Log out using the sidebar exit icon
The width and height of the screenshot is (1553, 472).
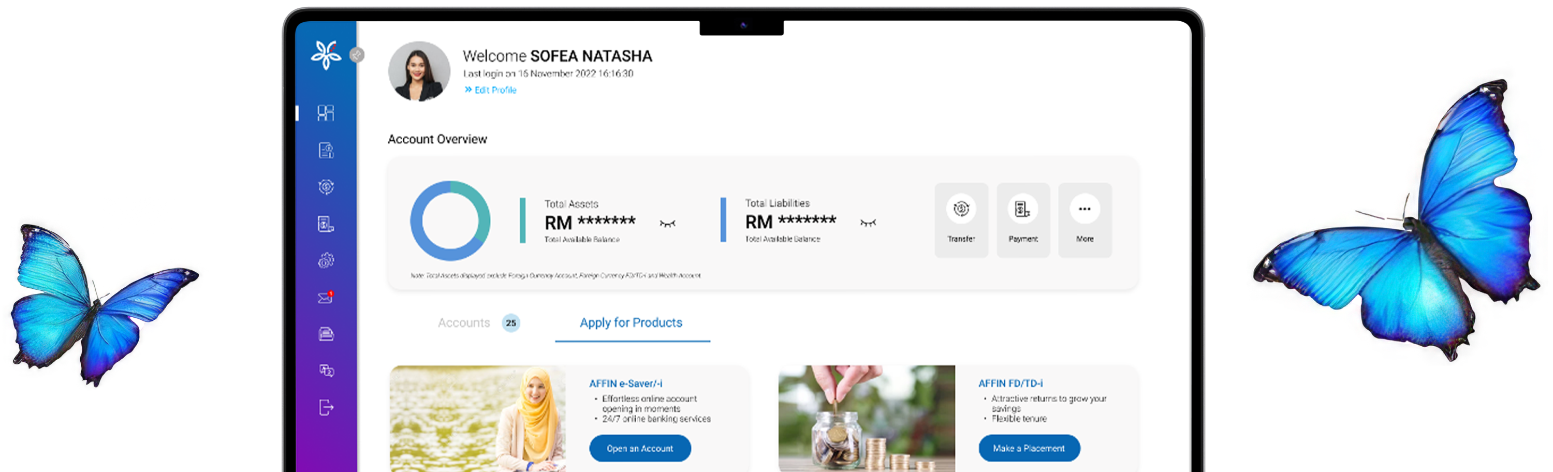pyautogui.click(x=326, y=407)
